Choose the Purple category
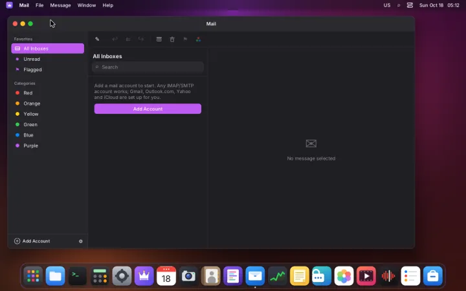The image size is (466, 291). pyautogui.click(x=47, y=145)
